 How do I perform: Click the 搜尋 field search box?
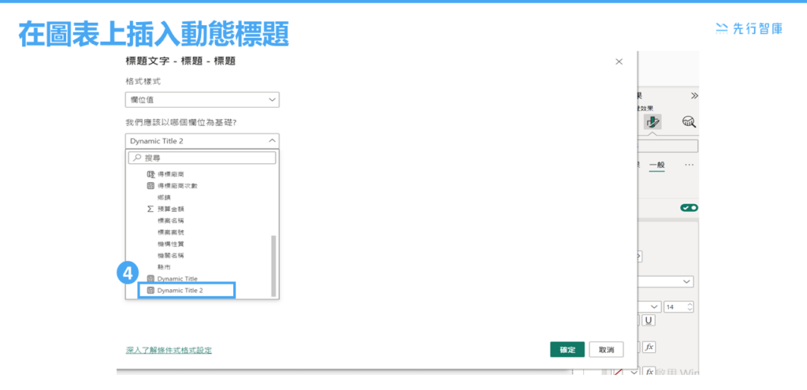[x=202, y=158]
